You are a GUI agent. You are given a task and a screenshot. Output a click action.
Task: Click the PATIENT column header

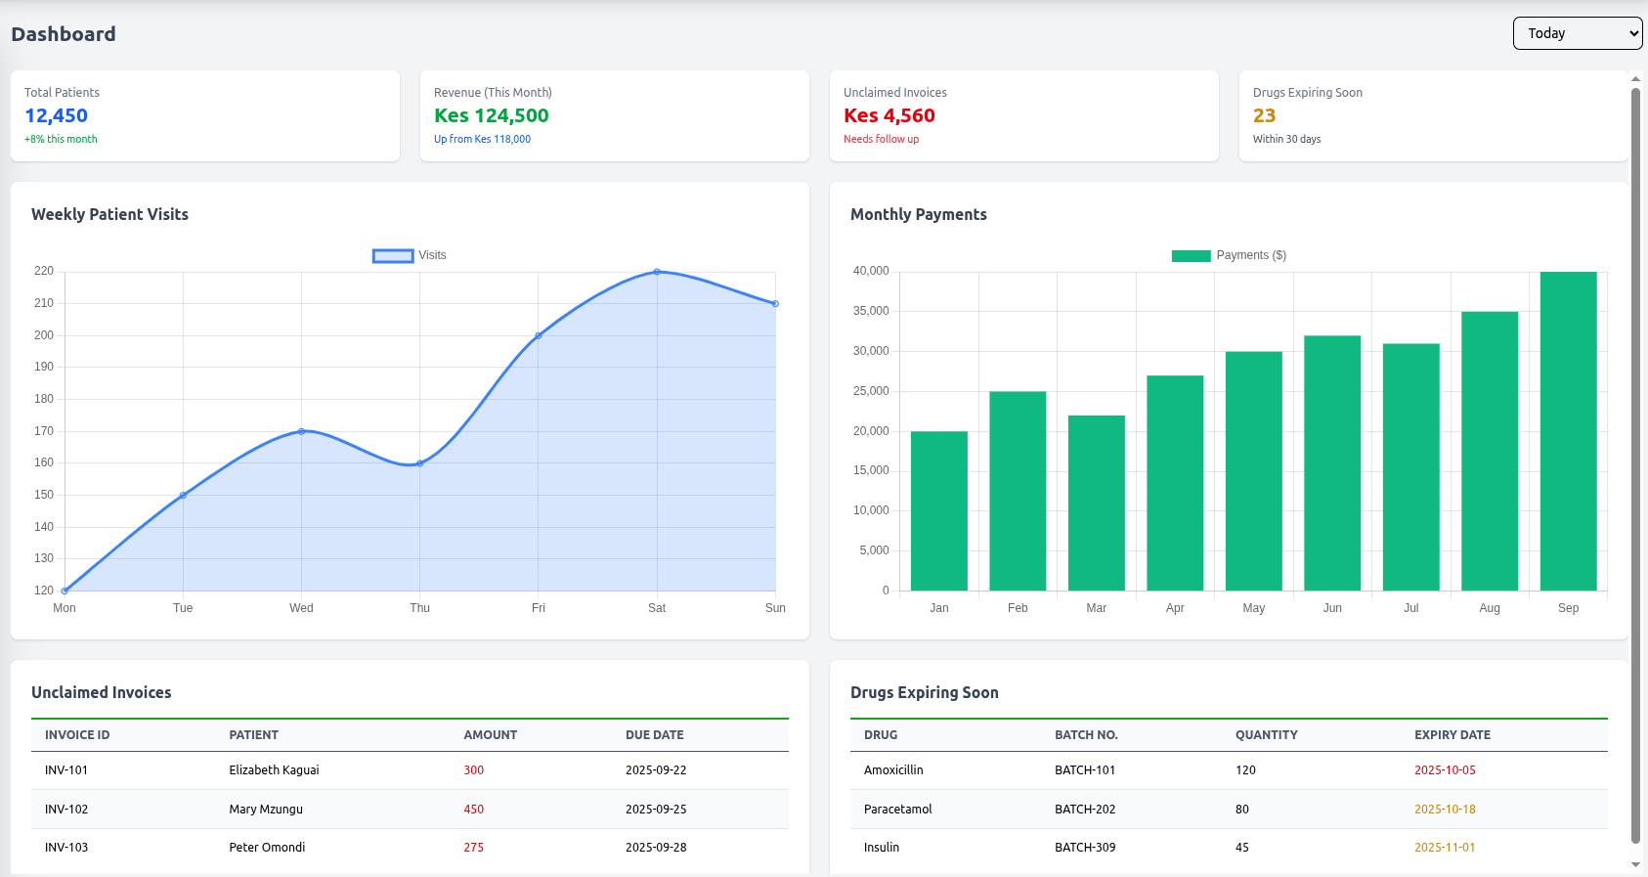[254, 735]
